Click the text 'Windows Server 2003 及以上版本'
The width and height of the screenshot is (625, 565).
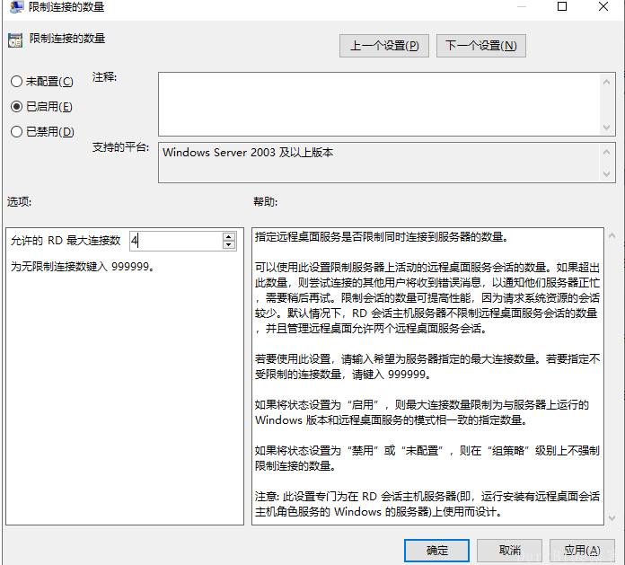coord(248,153)
